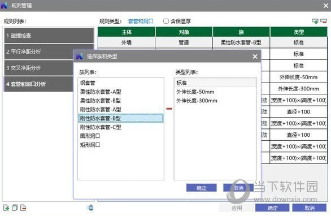The height and width of the screenshot is (216, 331).
Task: Click the 外伸长度-300mm cell in the table
Action: 298,89
